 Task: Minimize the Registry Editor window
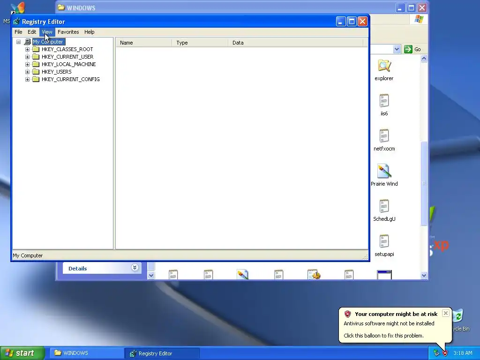[x=341, y=22]
